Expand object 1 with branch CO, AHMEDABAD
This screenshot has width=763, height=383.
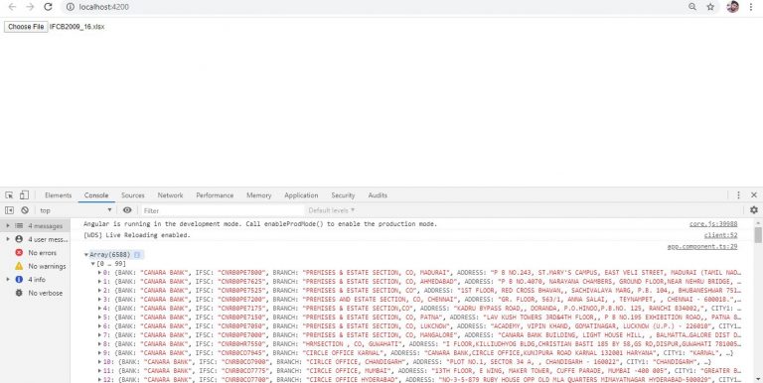[x=99, y=282]
